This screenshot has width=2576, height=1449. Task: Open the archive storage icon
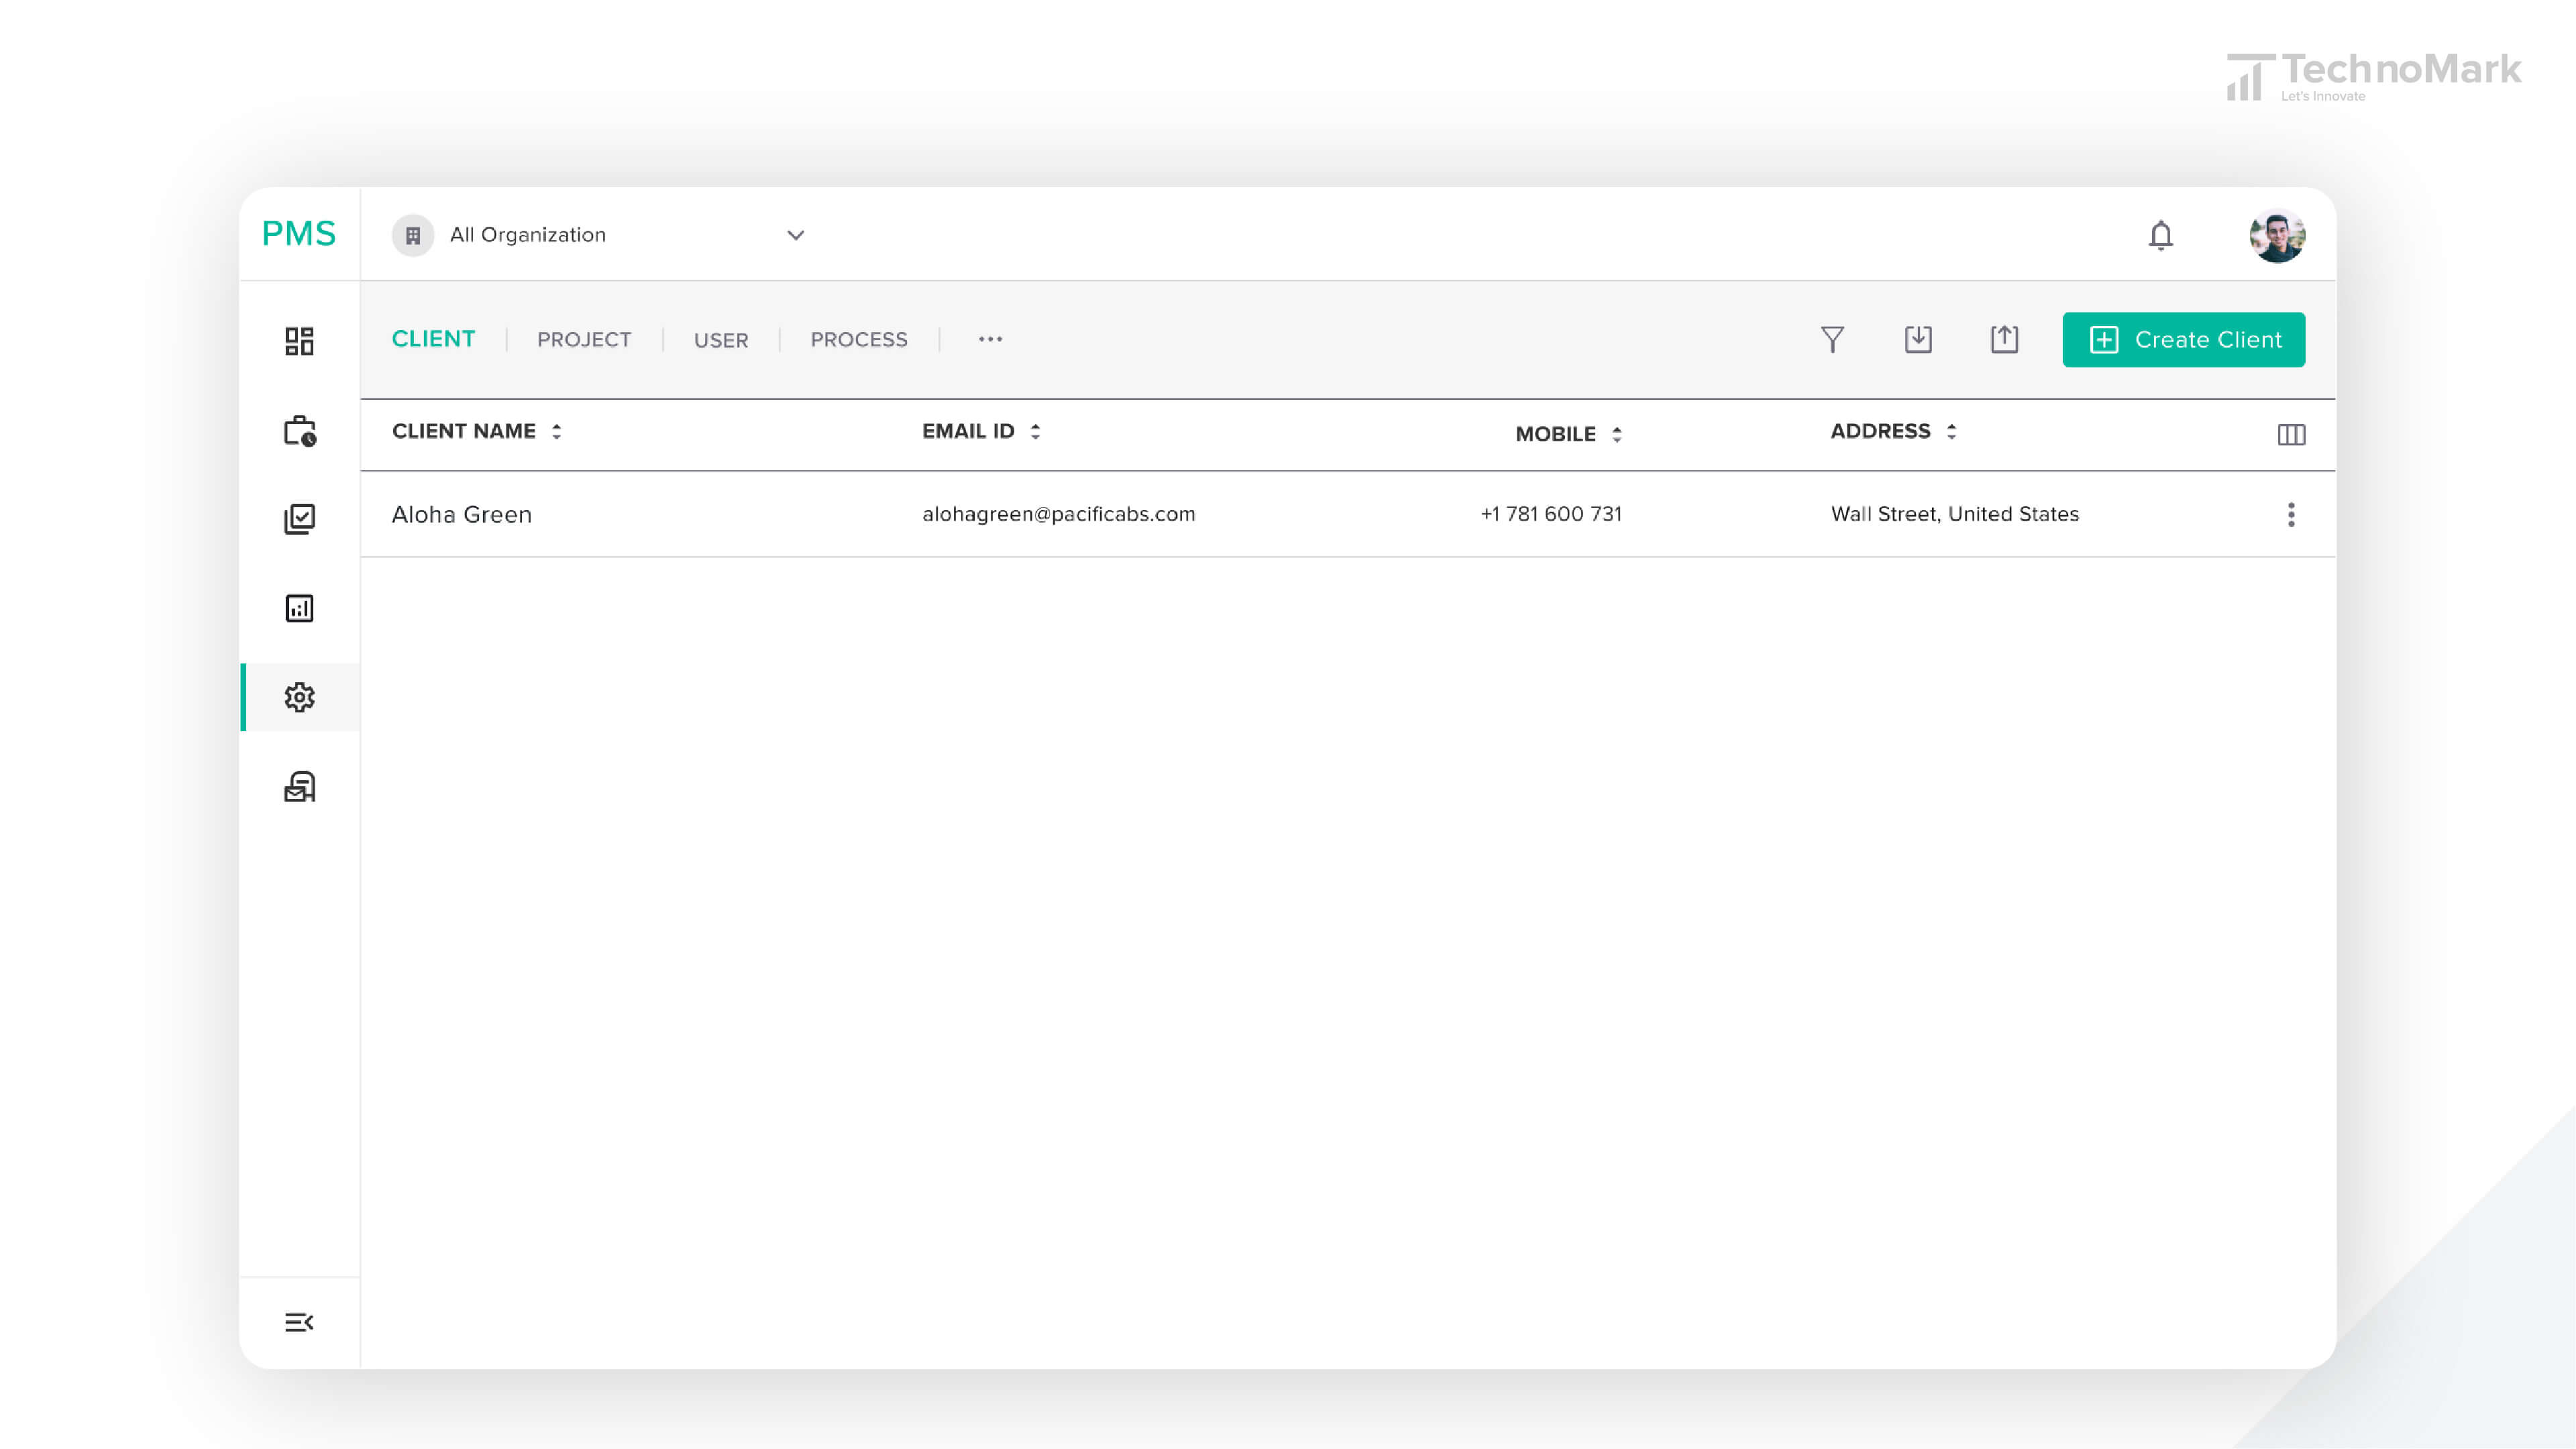coord(299,786)
